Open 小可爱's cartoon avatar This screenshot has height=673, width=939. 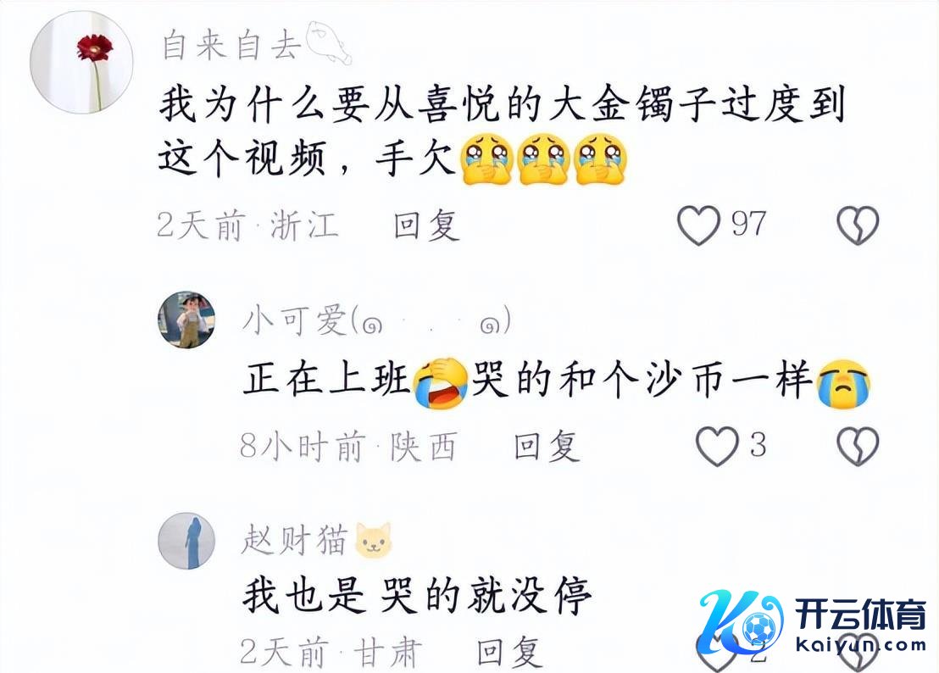[186, 320]
